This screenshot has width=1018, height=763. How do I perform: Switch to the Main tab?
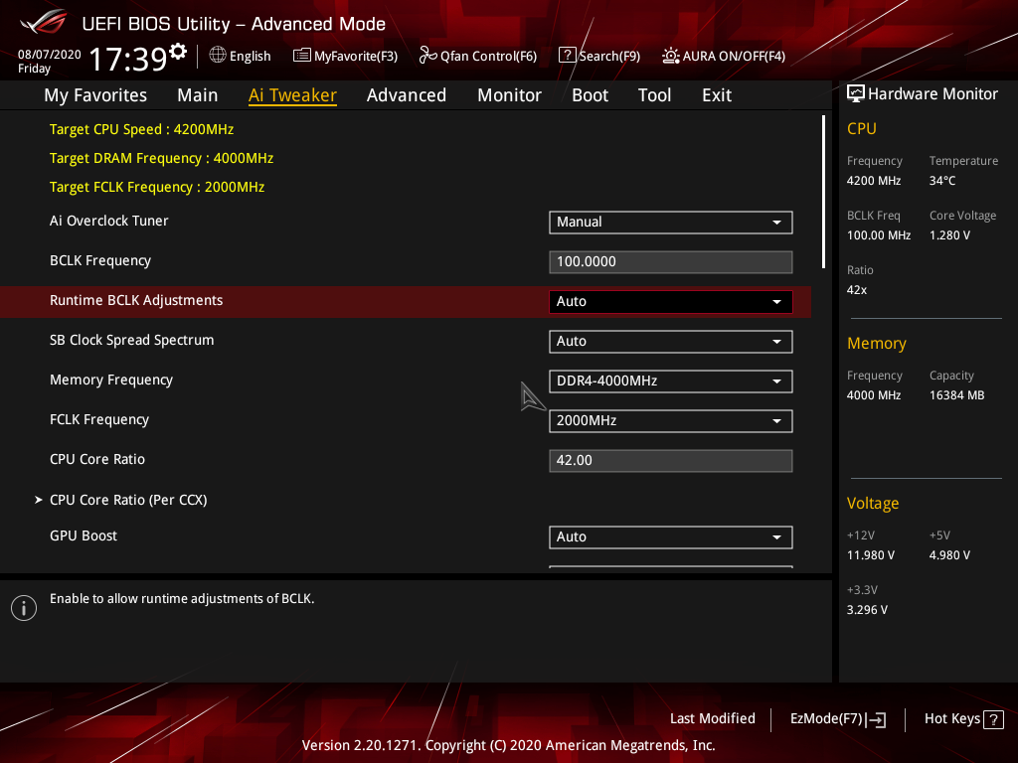[x=198, y=95]
